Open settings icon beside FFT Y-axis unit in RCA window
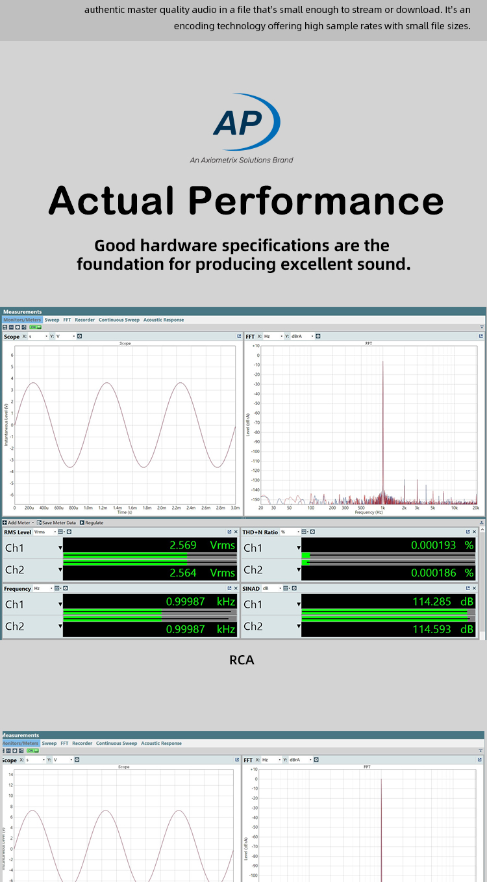Screen dimensions: 487x882 [x=318, y=337]
